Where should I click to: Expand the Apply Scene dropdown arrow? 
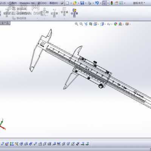[x=123, y=24]
